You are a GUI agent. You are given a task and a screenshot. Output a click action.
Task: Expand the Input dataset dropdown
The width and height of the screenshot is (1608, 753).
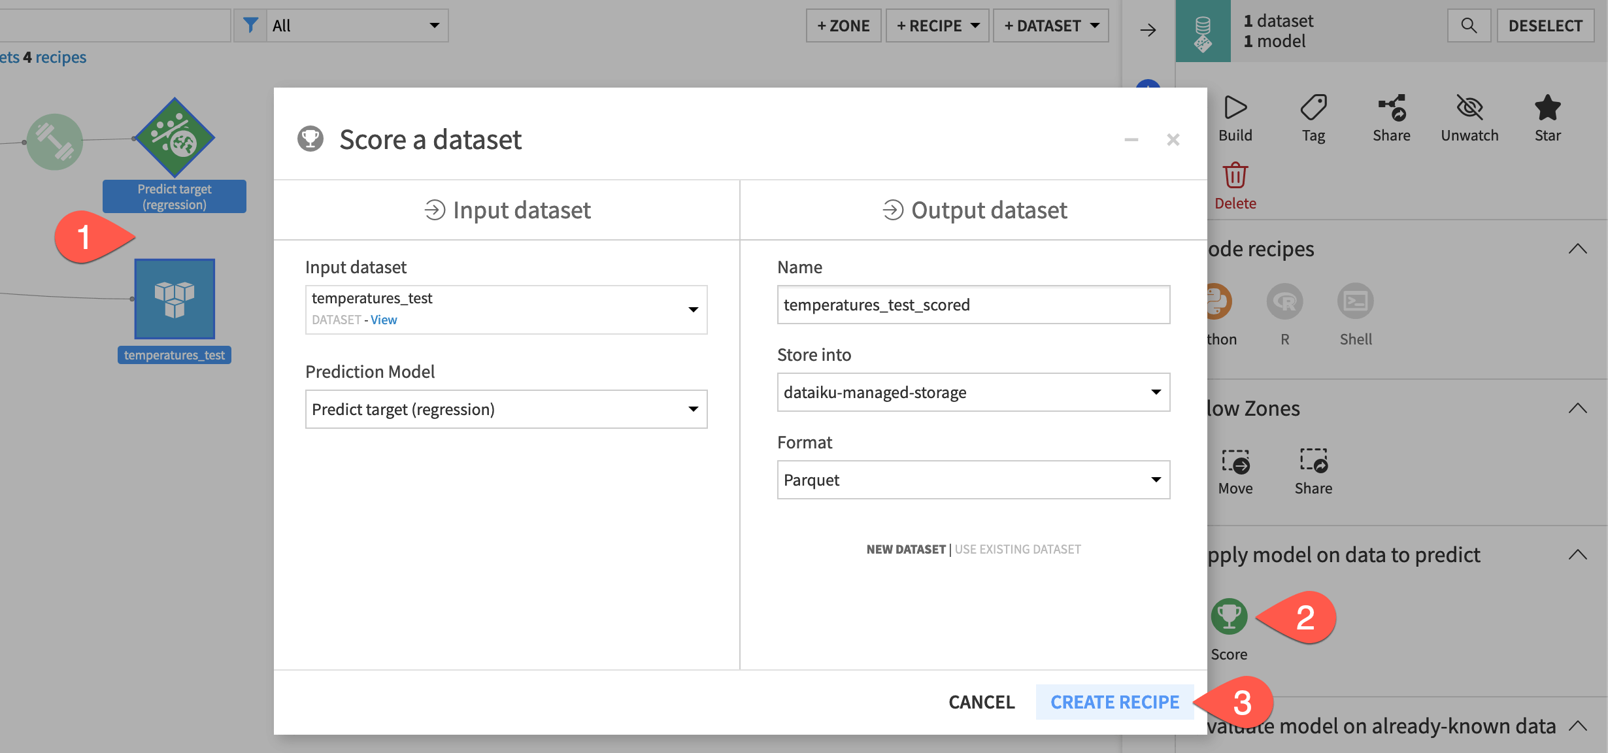694,308
